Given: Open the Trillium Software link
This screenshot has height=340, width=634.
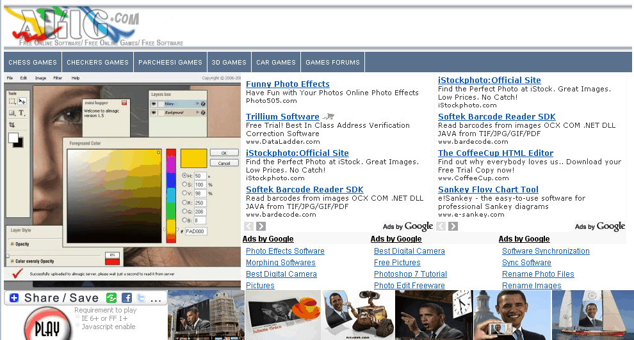Looking at the screenshot, I should coord(282,116).
